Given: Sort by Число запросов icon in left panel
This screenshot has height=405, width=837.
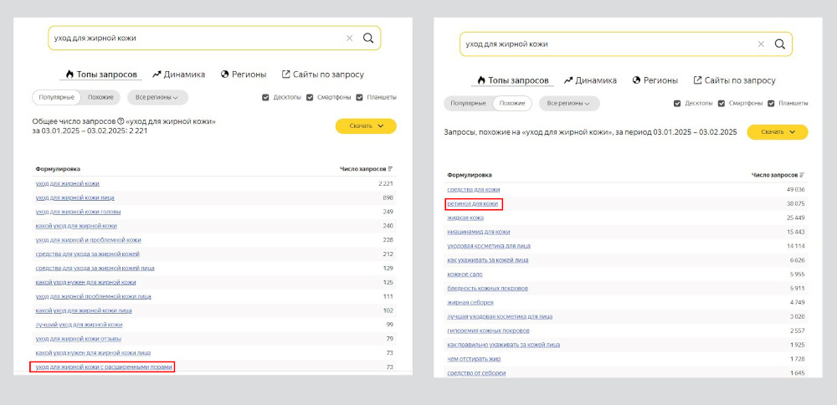Looking at the screenshot, I should click(390, 169).
